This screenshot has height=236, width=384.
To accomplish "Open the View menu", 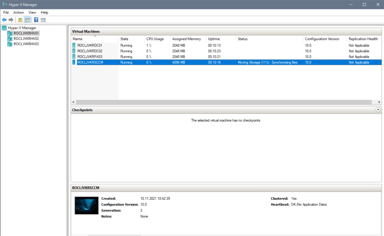I will point(32,12).
